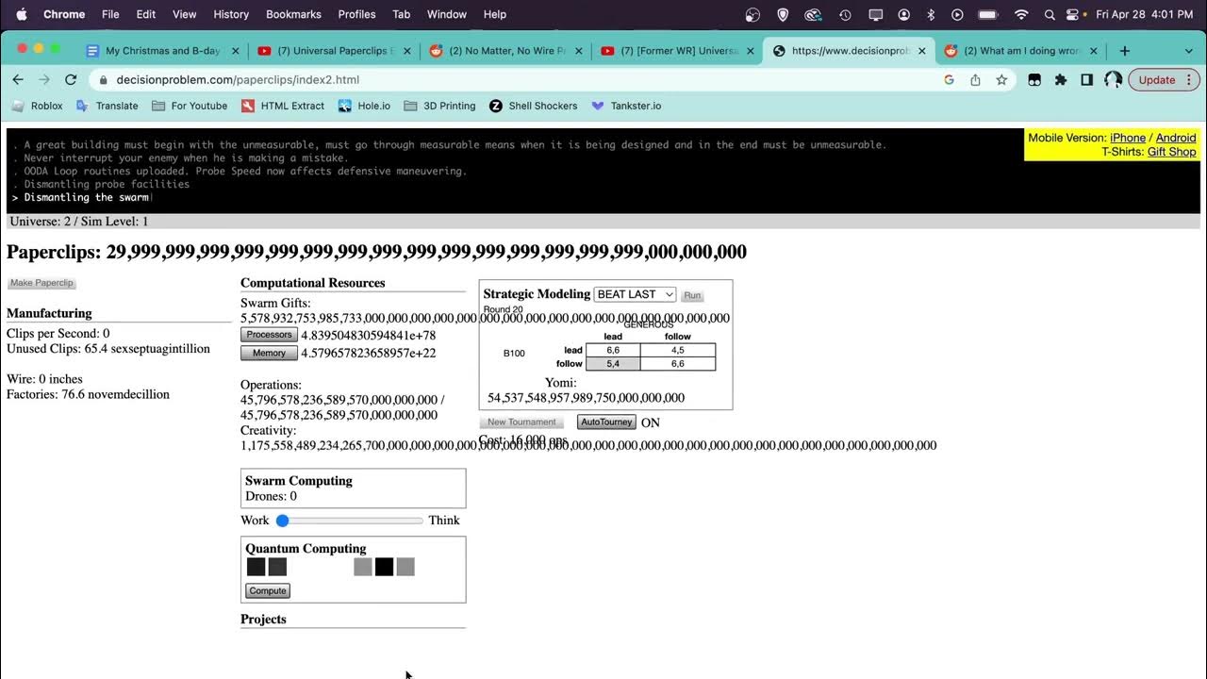Switch to Universal Paperclips YouTube tab
Viewport: 1207px width, 679px height.
tap(335, 51)
